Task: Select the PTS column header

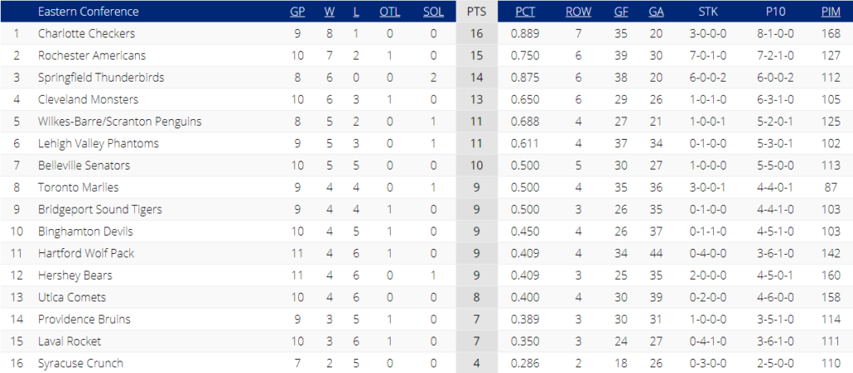Action: click(x=476, y=12)
